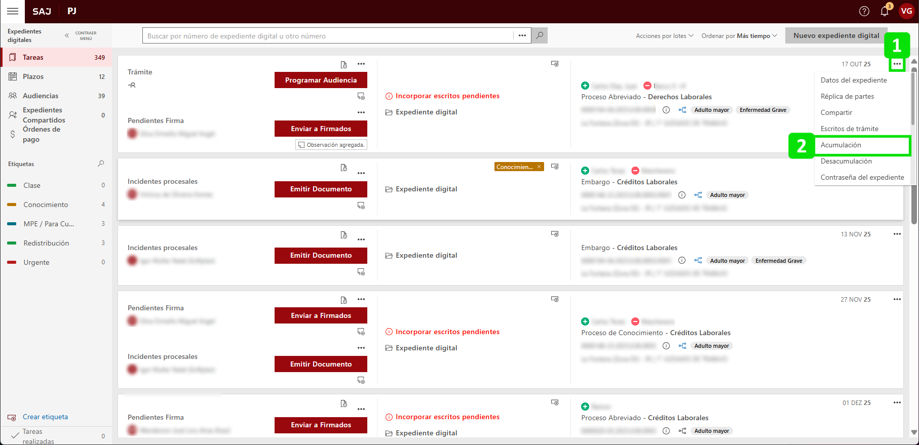Image resolution: width=919 pixels, height=445 pixels.
Task: Open the Acciones por lotes dropdown
Action: click(x=664, y=36)
